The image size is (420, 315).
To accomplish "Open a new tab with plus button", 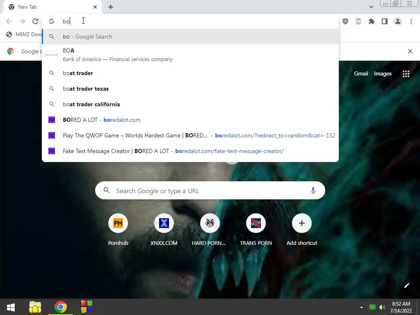I will pyautogui.click(x=111, y=7).
